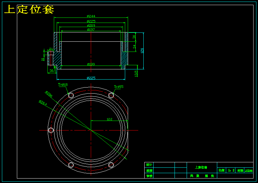Image resolution: width=258 pixels, height=183 pixels.
Task: Select the ø264 diameter label
Action: pos(43,103)
